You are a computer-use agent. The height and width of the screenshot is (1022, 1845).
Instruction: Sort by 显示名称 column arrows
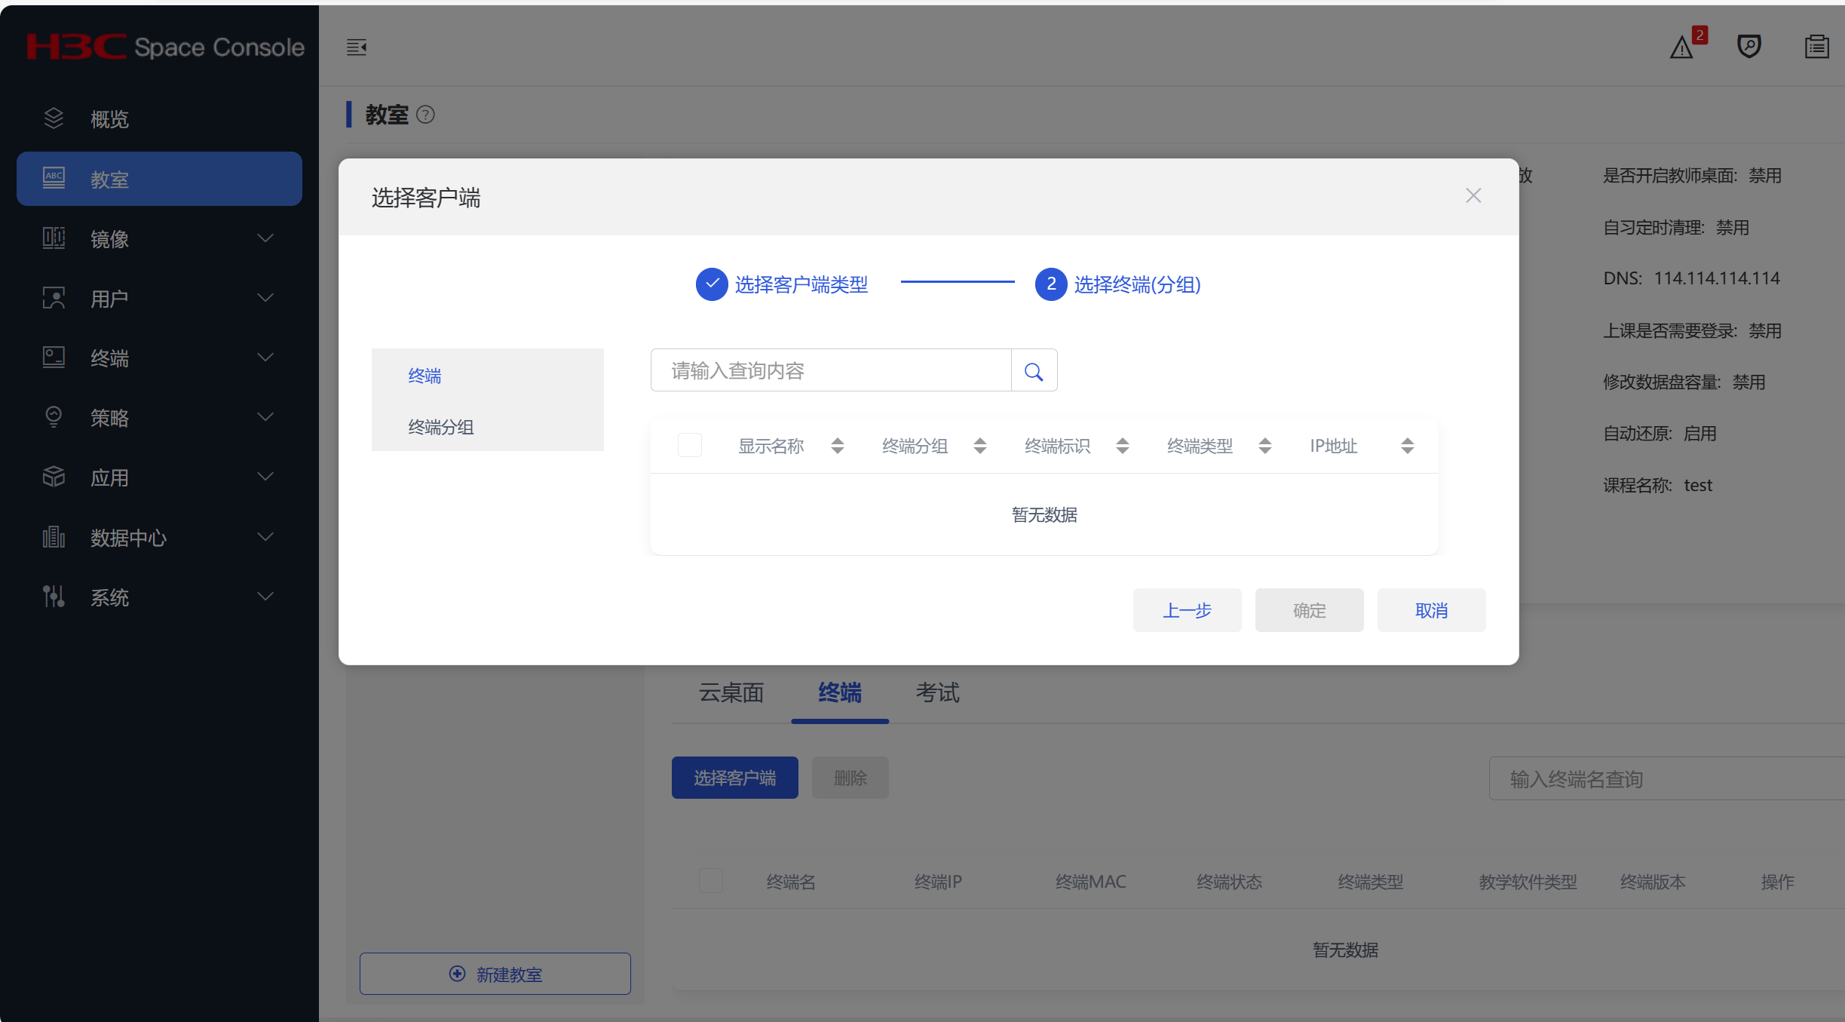[x=837, y=446]
